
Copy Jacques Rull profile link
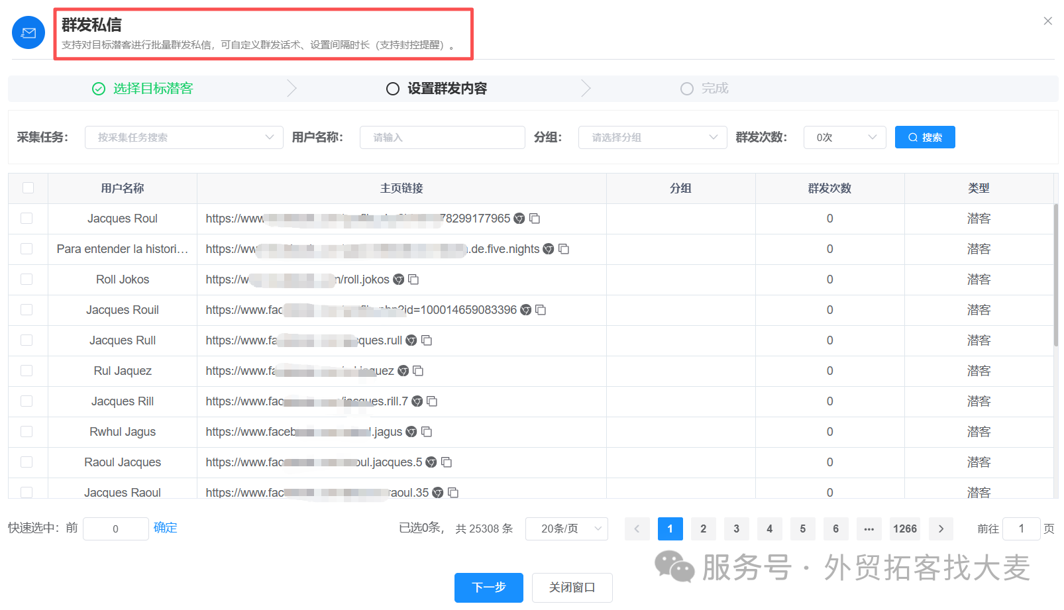pos(427,340)
